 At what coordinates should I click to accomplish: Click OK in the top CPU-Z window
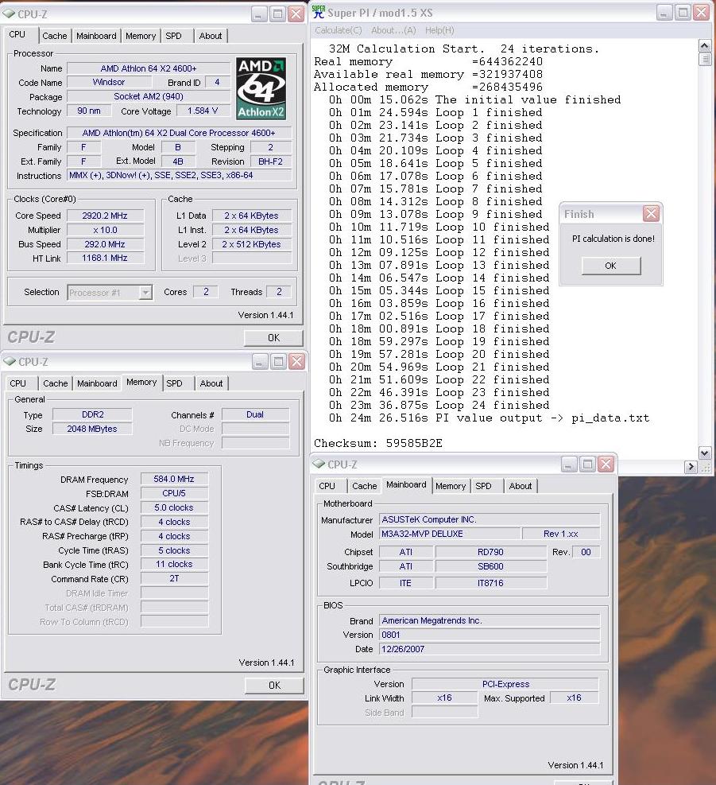pos(273,338)
